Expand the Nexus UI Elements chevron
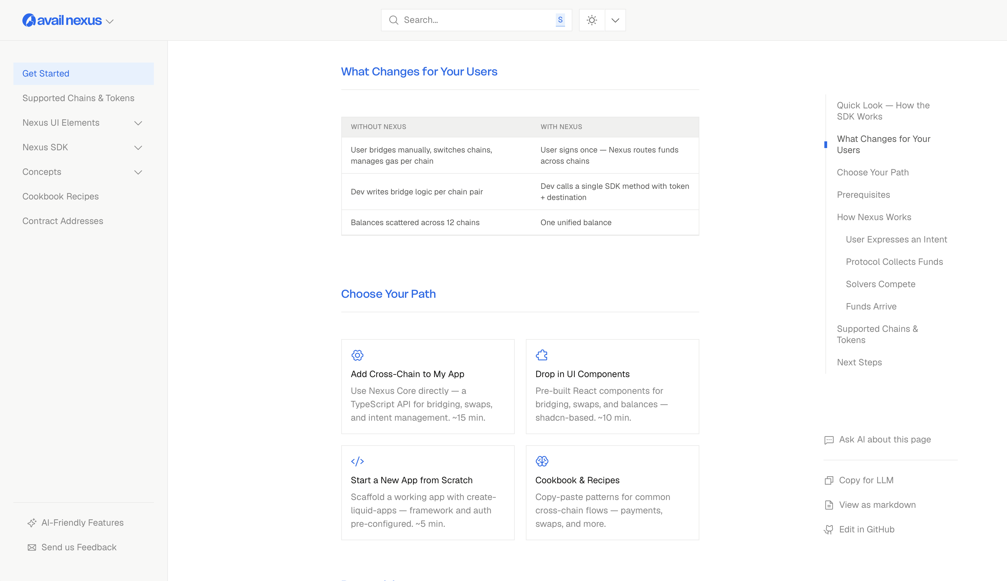Viewport: 1007px width, 581px height. point(138,123)
